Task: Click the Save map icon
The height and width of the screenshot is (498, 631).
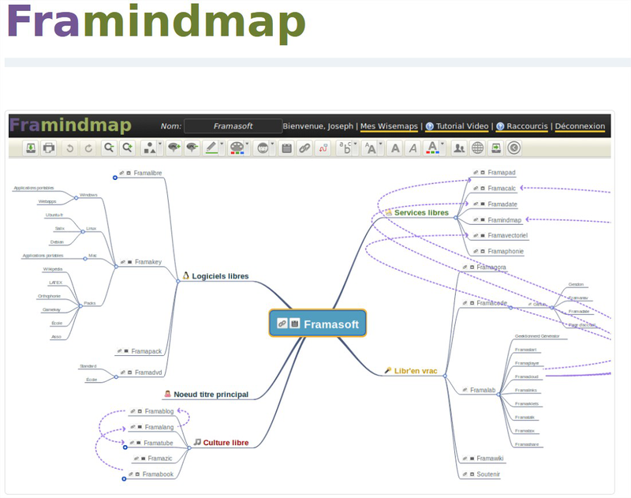Action: (30, 148)
